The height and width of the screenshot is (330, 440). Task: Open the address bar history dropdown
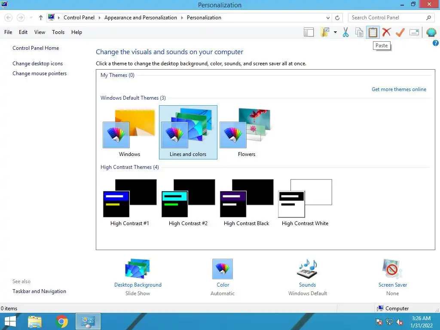[328, 18]
